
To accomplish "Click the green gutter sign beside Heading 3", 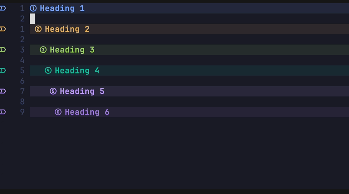I will click(x=3, y=50).
